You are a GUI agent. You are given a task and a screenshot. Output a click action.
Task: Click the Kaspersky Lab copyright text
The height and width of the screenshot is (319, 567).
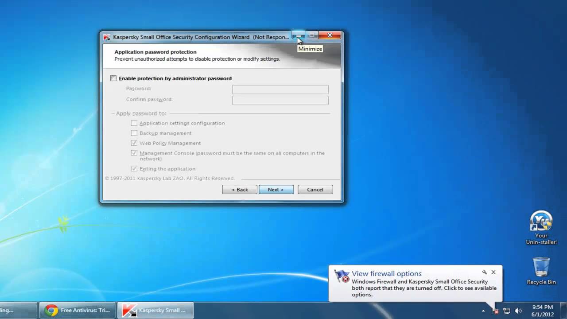[170, 179]
